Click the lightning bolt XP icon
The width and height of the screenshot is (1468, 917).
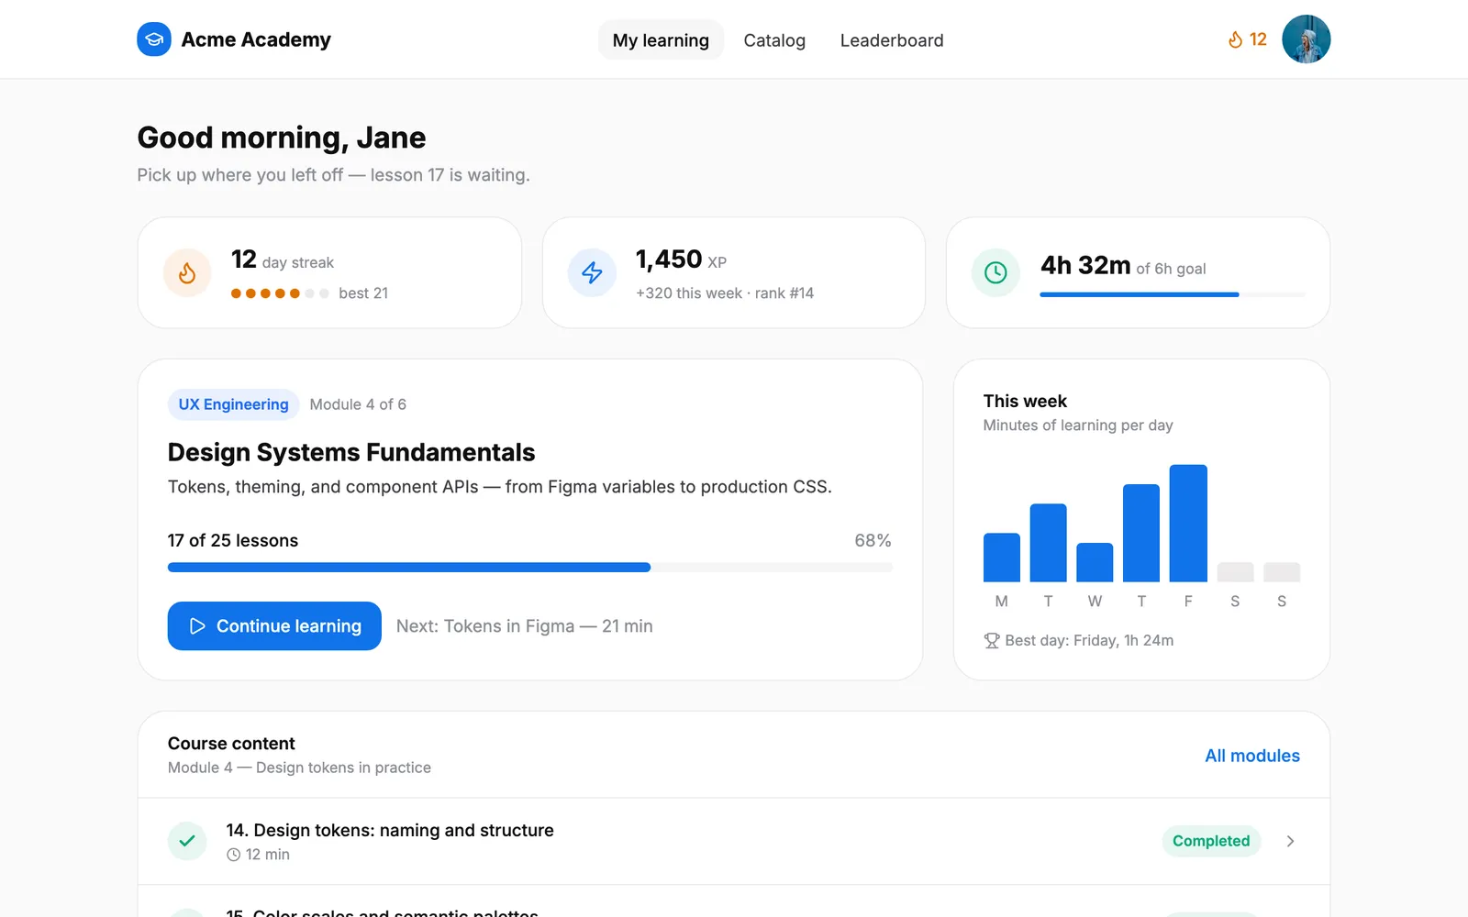[592, 273]
